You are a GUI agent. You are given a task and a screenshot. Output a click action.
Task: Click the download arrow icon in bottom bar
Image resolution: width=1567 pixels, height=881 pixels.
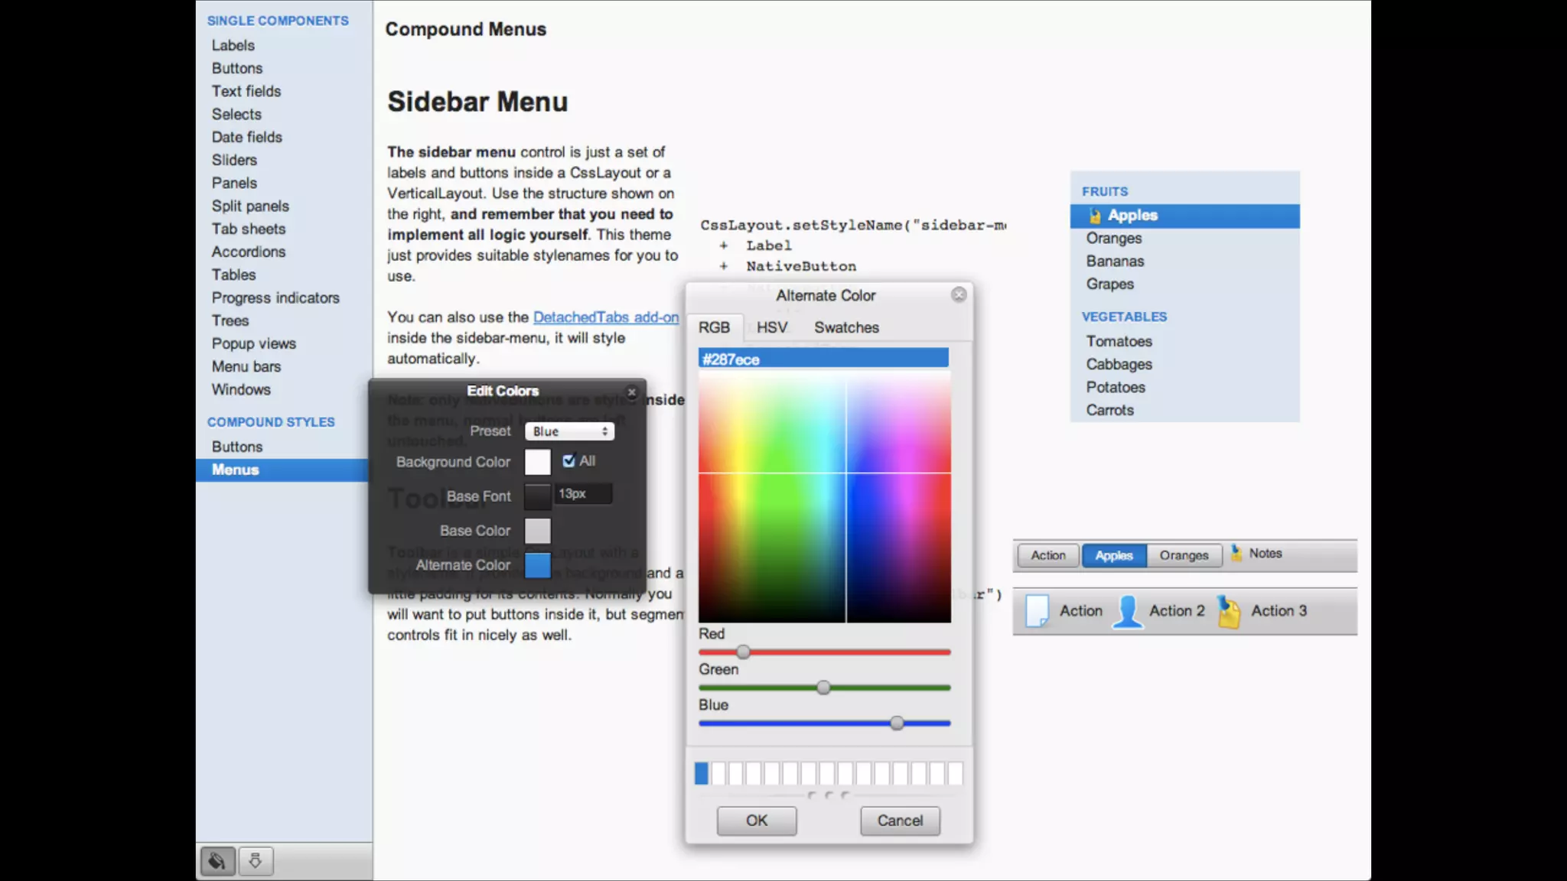[256, 861]
